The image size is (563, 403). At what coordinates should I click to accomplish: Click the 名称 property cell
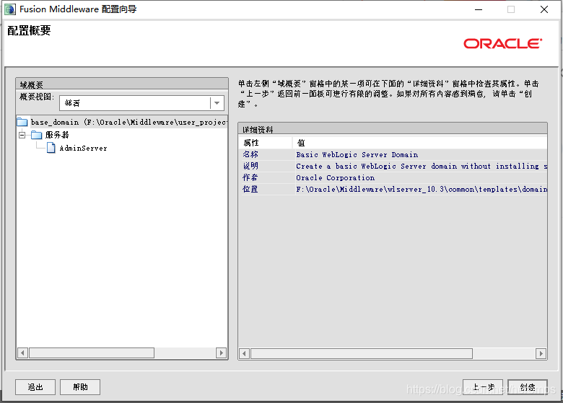(x=250, y=154)
